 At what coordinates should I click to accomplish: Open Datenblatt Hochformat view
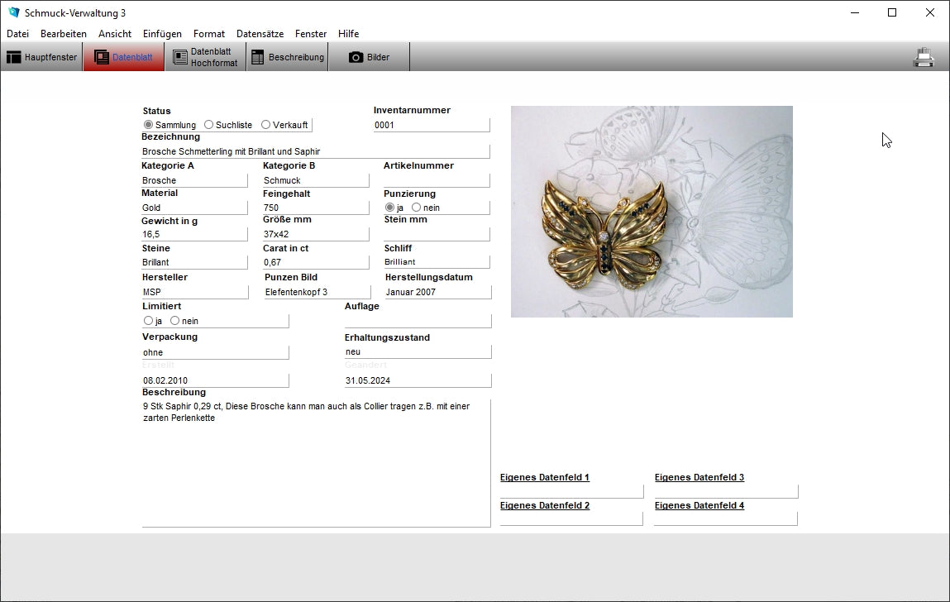pos(205,57)
